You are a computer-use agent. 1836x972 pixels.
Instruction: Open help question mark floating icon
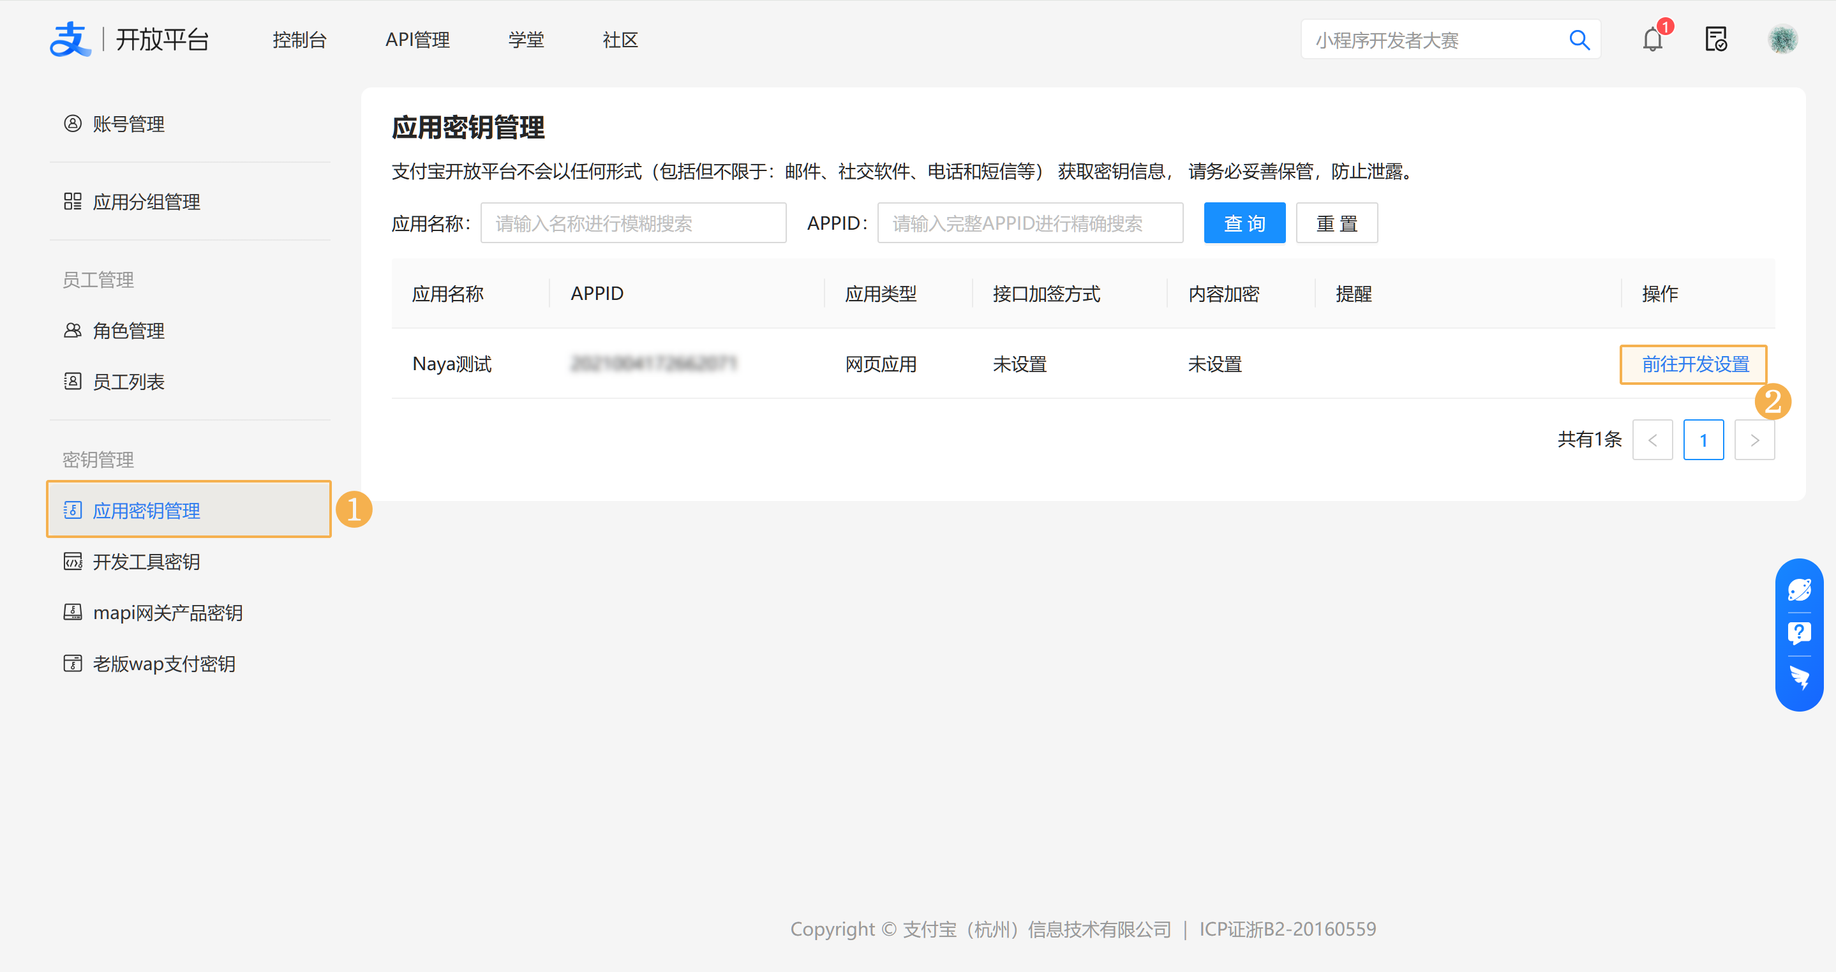(1799, 633)
